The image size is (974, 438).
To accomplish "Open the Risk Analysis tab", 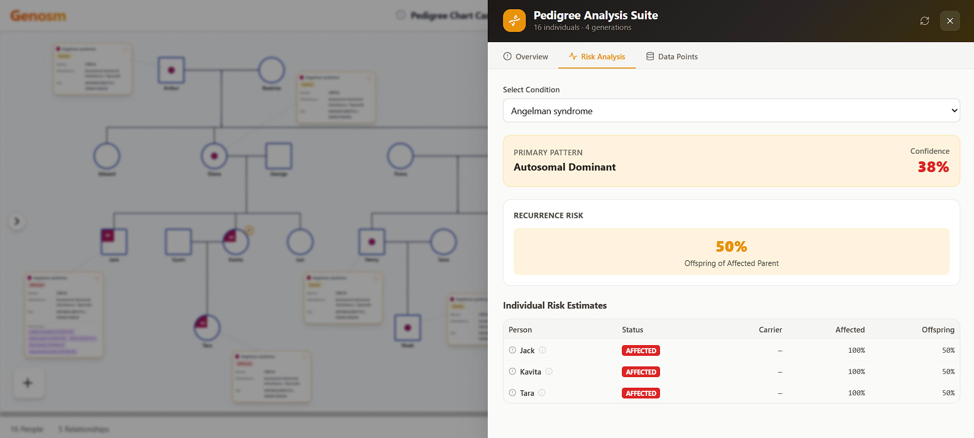I will [x=597, y=56].
